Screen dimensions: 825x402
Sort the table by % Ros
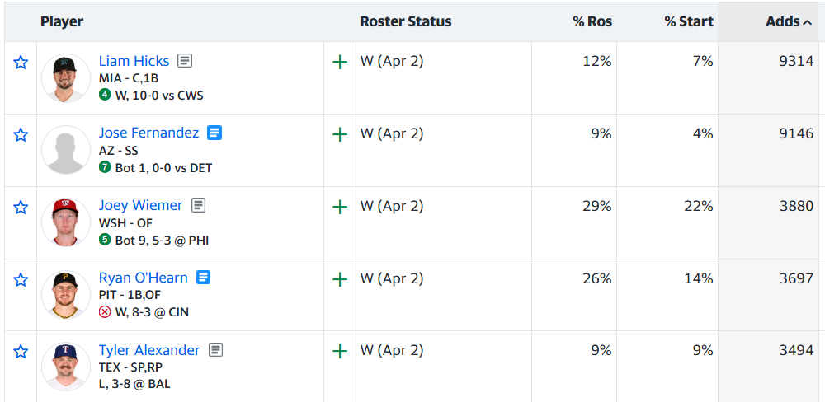[592, 21]
